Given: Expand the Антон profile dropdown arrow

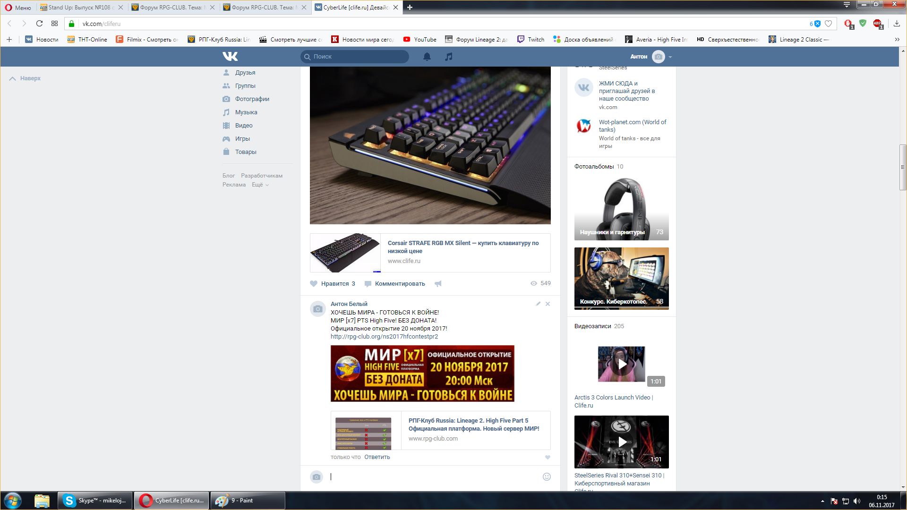Looking at the screenshot, I should tap(670, 57).
